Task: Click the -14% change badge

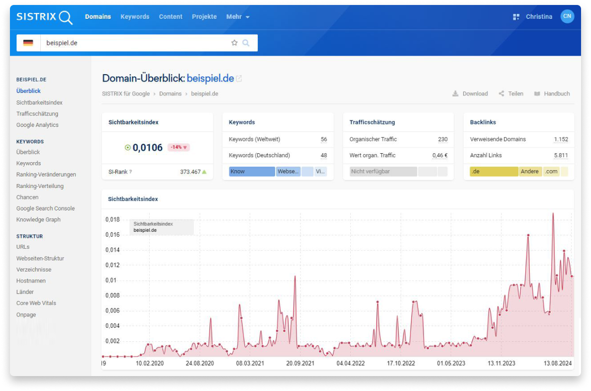Action: click(x=178, y=147)
